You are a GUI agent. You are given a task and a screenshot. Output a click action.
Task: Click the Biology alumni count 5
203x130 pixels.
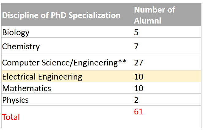[x=136, y=32]
